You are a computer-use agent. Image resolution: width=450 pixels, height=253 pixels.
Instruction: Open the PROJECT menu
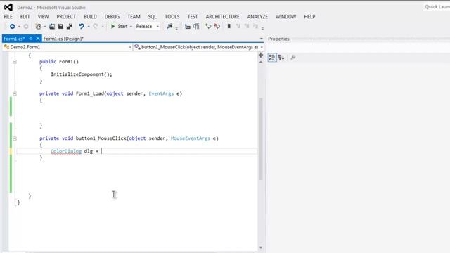(66, 17)
